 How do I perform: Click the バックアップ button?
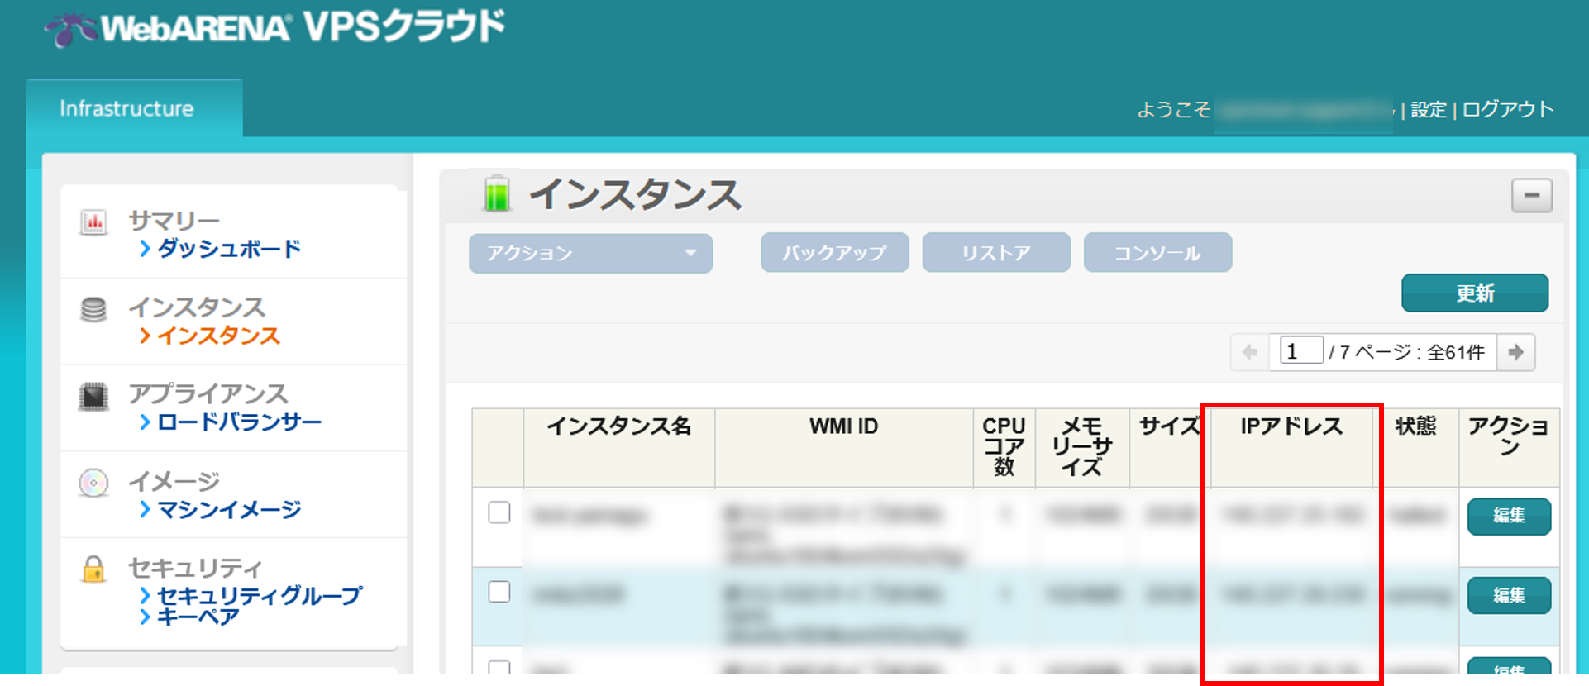pyautogui.click(x=835, y=253)
